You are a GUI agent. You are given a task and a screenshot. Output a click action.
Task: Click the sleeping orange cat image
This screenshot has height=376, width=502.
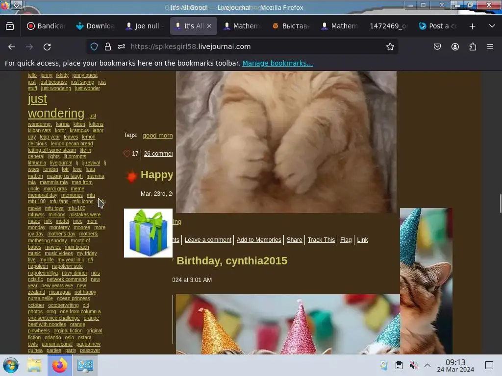[x=286, y=142]
